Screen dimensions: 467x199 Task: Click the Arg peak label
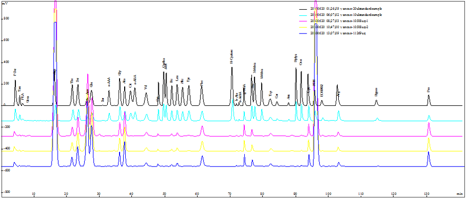[339, 94]
